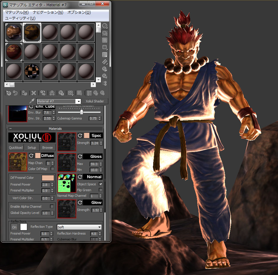The height and width of the screenshot is (275, 278).
Task: Toggle checkered background icon
Action: (105, 40)
